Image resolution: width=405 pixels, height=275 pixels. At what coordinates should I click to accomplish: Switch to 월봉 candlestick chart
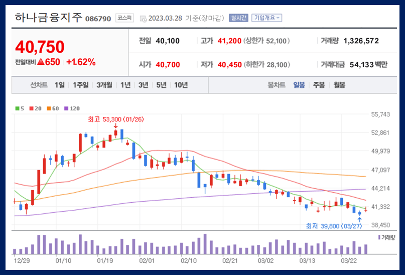339,85
